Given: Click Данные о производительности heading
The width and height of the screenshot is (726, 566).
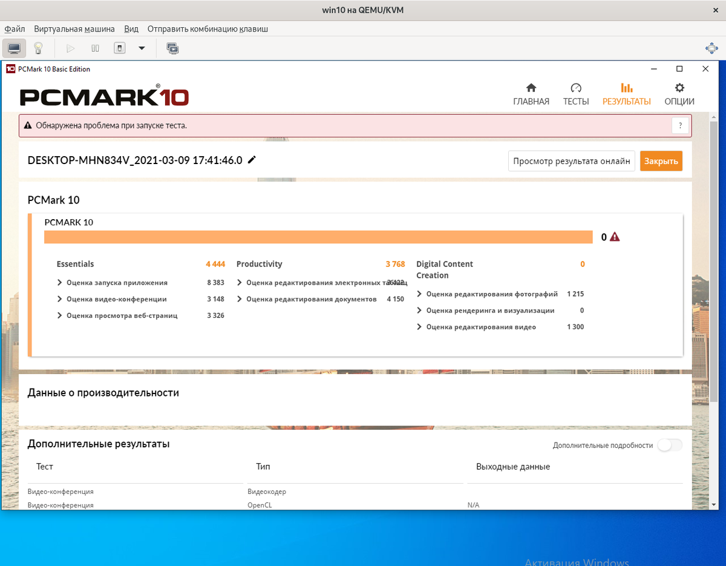Looking at the screenshot, I should click(x=103, y=393).
